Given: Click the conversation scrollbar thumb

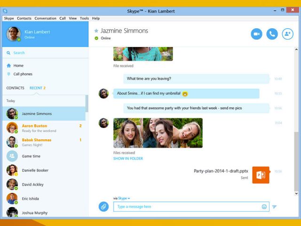Looking at the screenshot, I should (296, 161).
